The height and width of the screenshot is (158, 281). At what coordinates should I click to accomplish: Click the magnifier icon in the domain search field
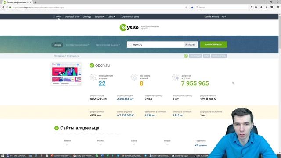pyautogui.click(x=130, y=45)
